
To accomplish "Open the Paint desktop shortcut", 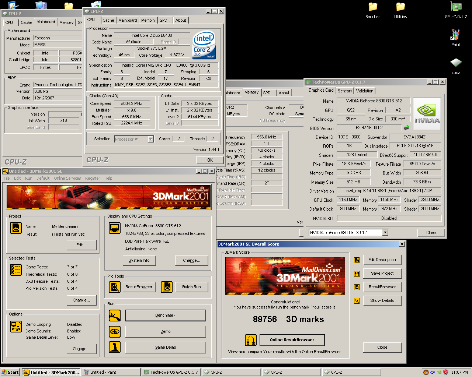I will click(456, 38).
